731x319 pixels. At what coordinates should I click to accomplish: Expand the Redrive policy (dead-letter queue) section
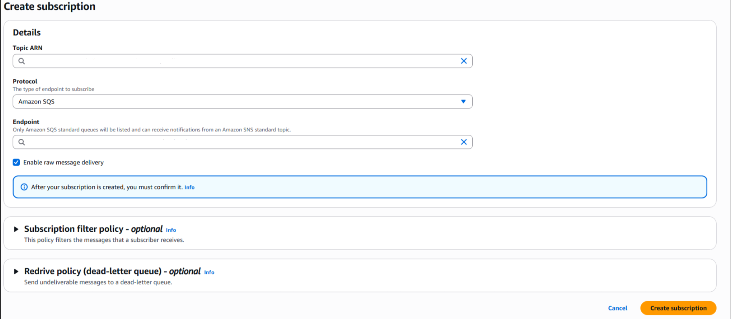tap(16, 272)
